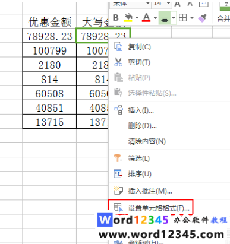Image resolution: width=230 pixels, height=244 pixels.
Task: Open the font color dropdown arrow
Action: pos(155,18)
